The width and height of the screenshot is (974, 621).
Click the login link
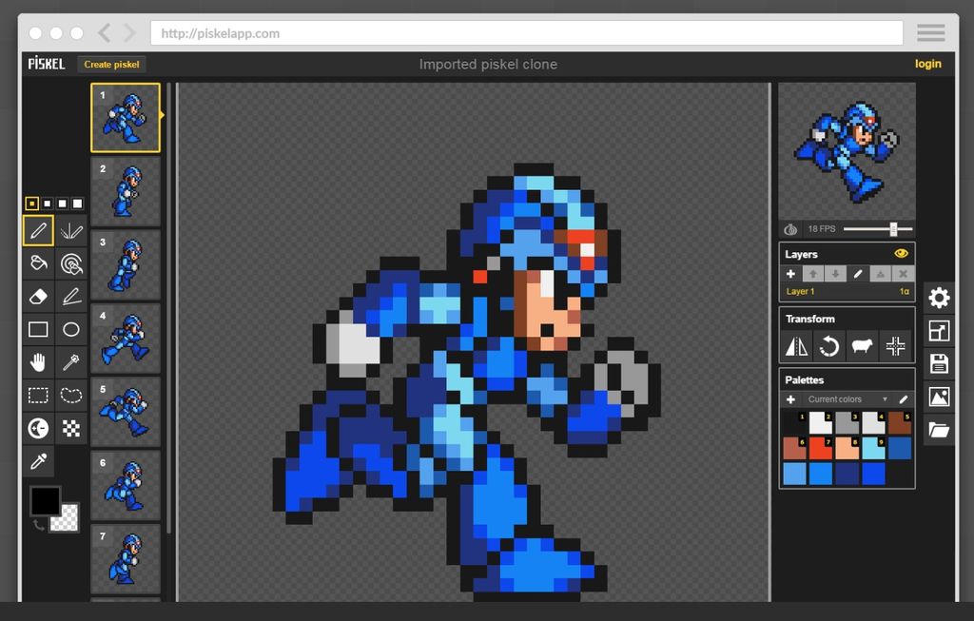tap(928, 64)
